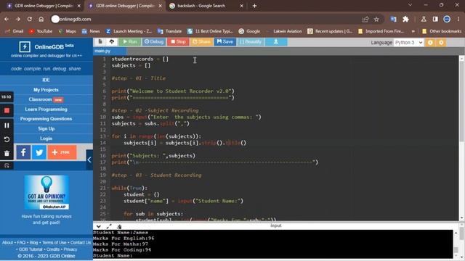The height and width of the screenshot is (261, 465).
Task: Pause the screen recording
Action: tap(7, 125)
